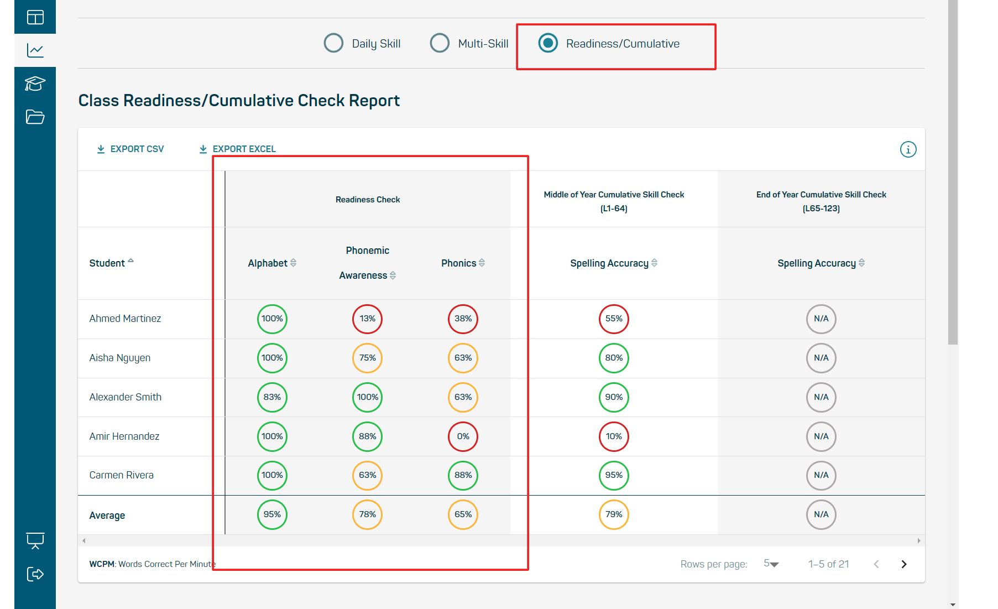Viewport: 998px width, 609px height.
Task: Click Amir Hernandez's 0% Phonics score
Action: point(463,436)
